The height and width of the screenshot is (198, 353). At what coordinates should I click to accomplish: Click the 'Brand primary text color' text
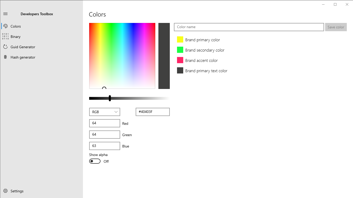click(x=206, y=71)
